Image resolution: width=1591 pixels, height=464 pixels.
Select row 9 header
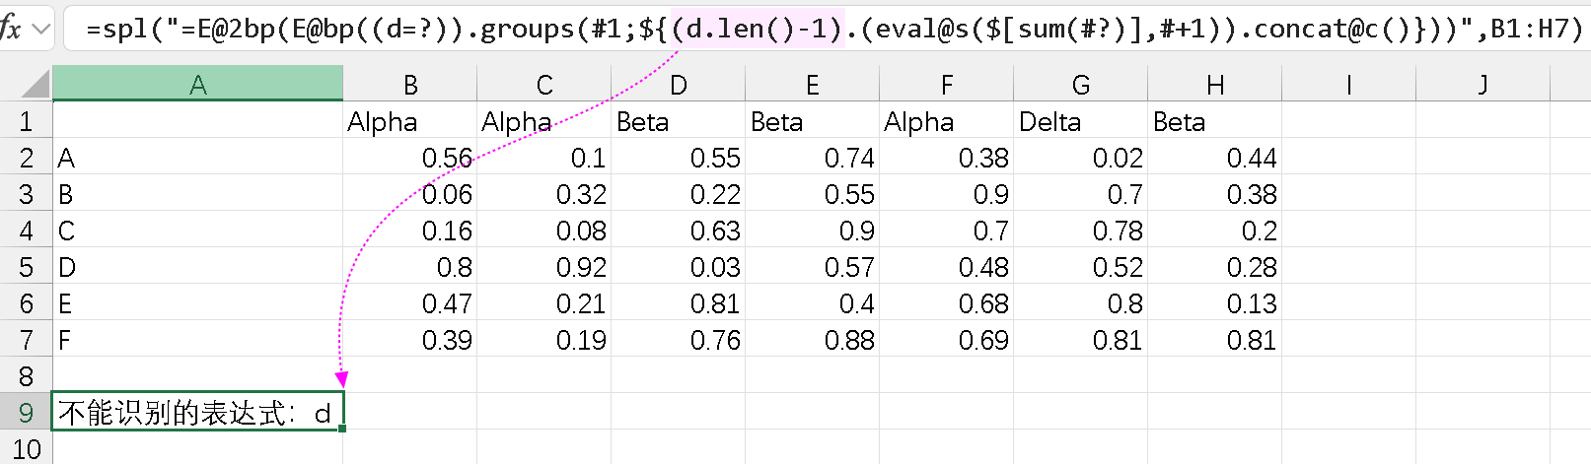pyautogui.click(x=26, y=412)
